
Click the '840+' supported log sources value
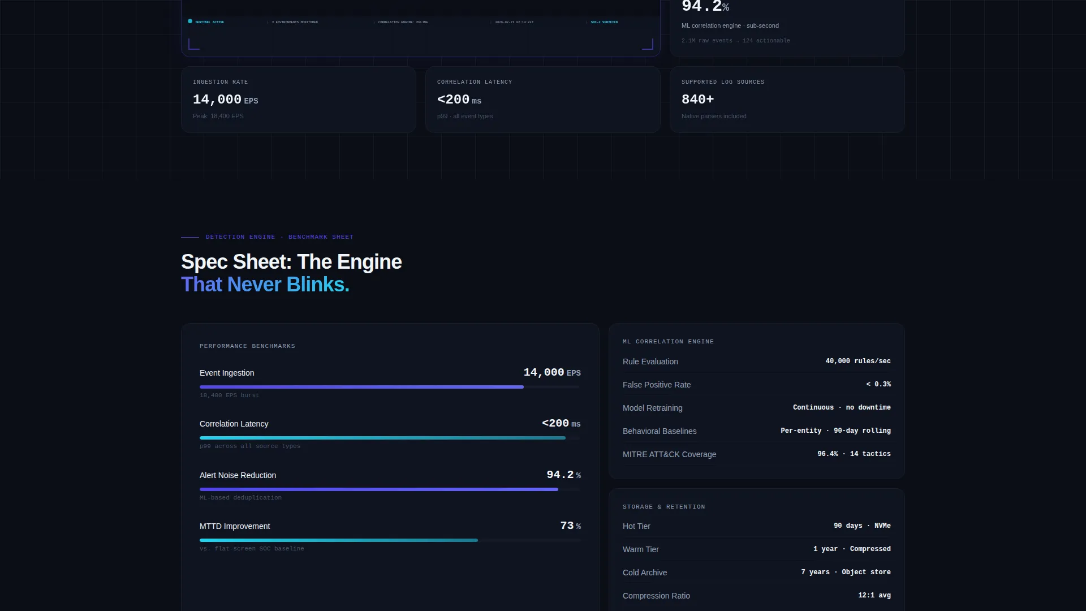(x=697, y=100)
